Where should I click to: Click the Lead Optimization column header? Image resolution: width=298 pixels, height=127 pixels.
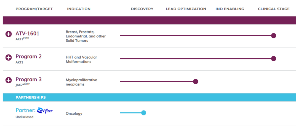coord(186,9)
